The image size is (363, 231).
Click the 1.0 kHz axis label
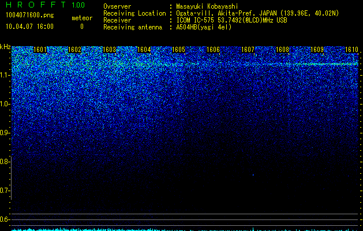[5, 104]
